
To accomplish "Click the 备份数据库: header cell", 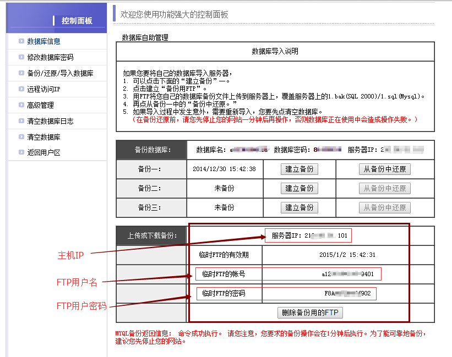I will click(x=151, y=150).
